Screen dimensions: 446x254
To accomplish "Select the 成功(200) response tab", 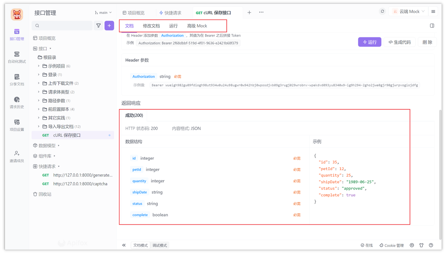I will (x=134, y=115).
